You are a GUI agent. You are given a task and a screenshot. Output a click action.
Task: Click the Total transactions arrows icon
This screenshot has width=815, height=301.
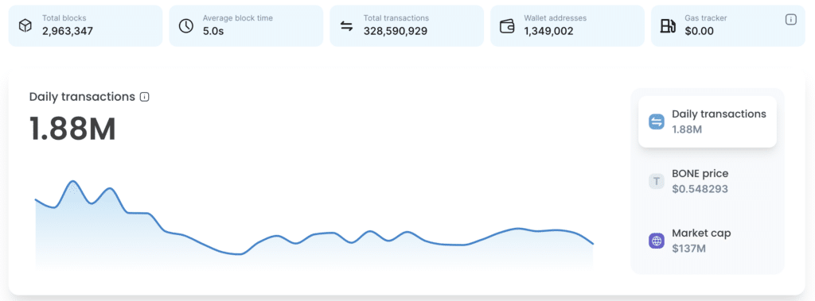[346, 26]
